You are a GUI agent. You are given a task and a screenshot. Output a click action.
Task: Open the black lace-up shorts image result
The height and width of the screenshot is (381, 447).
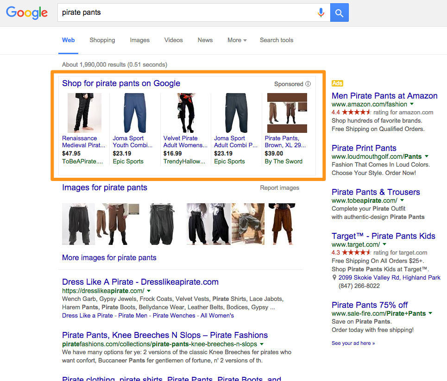coord(161,224)
